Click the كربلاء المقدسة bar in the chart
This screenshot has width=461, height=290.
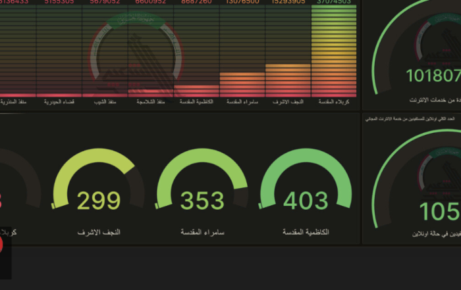[x=334, y=51]
